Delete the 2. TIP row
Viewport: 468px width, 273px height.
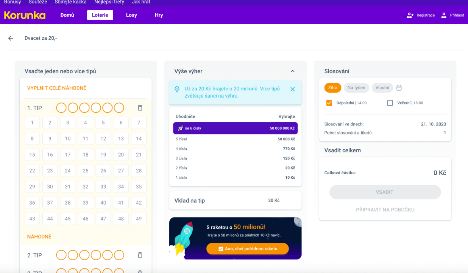click(140, 255)
